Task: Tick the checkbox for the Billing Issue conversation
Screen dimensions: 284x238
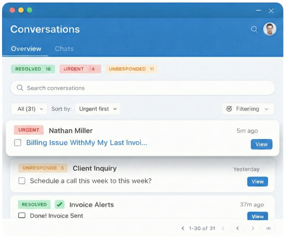Action: 18,143
